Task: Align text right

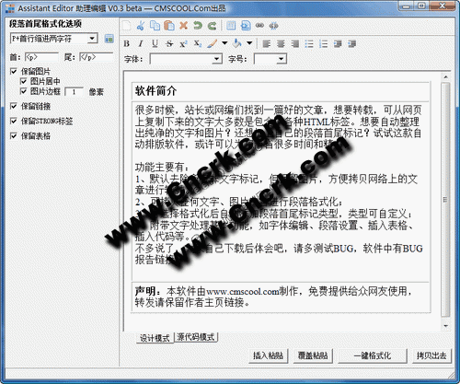Action: pyautogui.click(x=295, y=44)
